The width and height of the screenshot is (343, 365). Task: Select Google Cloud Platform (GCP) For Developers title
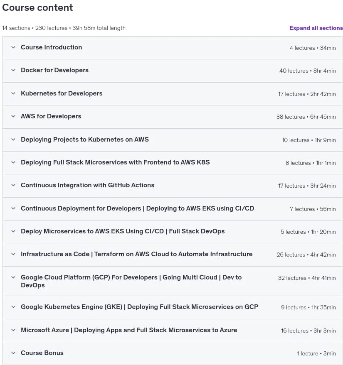click(131, 281)
